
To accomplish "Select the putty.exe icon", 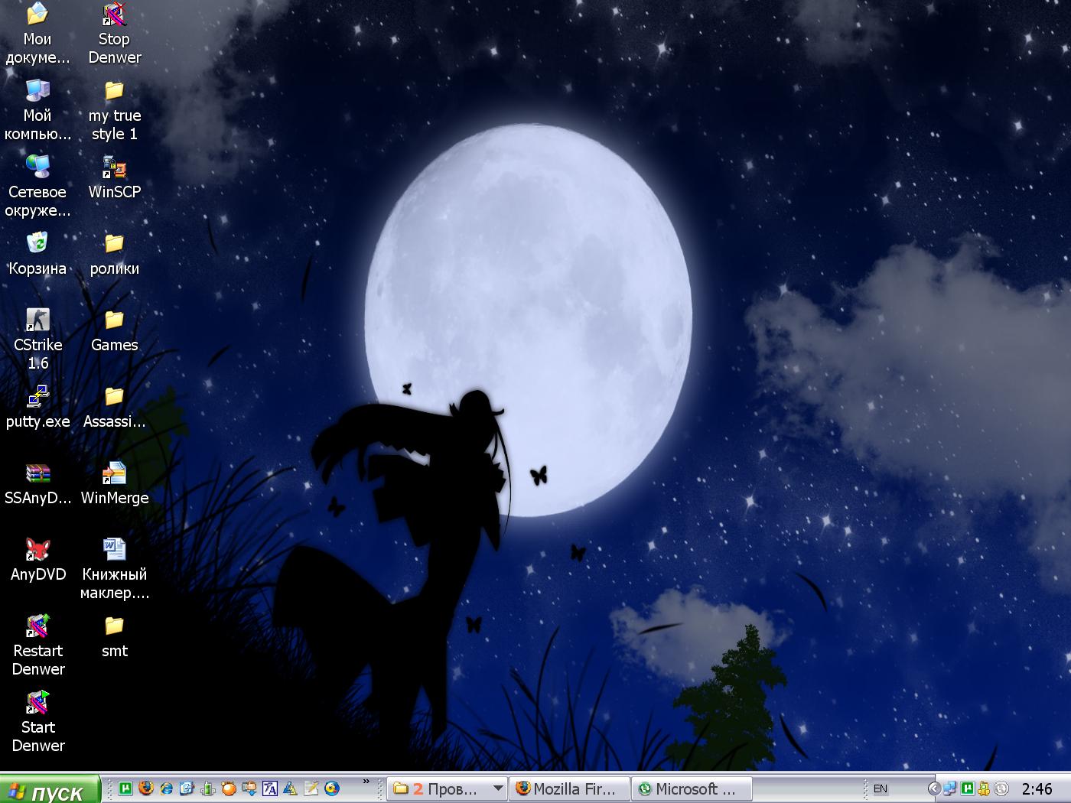I will coord(37,407).
